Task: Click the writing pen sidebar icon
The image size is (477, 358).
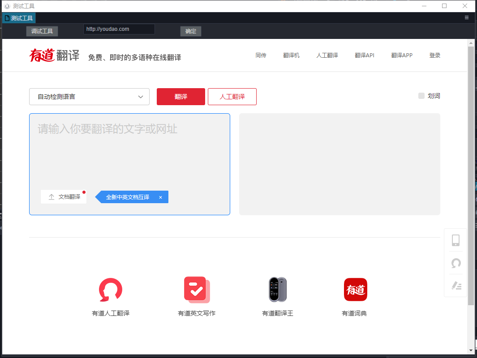Action: pos(456,286)
